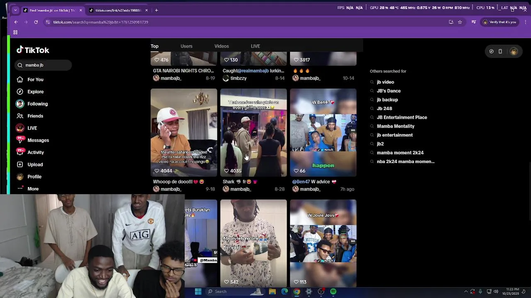Click the 'Verify that it's you' button
Viewport: 531px width, 298px height.
(x=499, y=22)
